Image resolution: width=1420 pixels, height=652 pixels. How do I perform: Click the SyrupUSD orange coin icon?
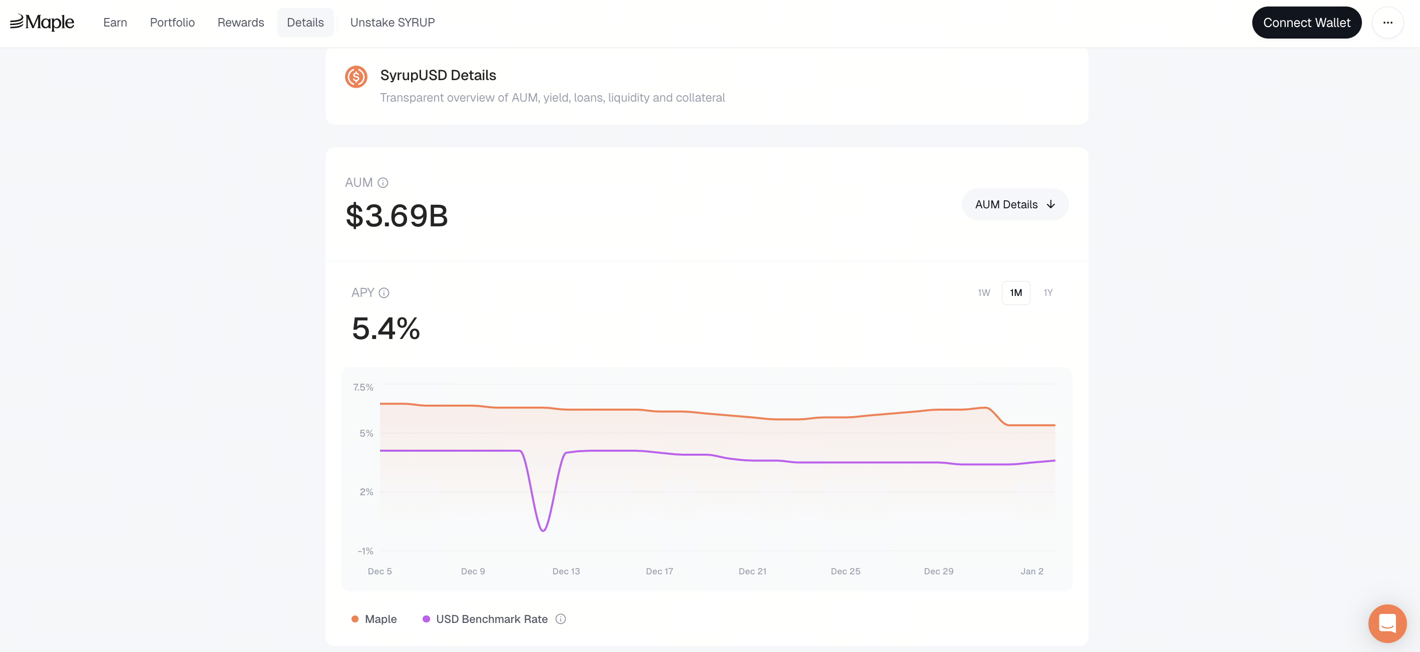tap(356, 77)
